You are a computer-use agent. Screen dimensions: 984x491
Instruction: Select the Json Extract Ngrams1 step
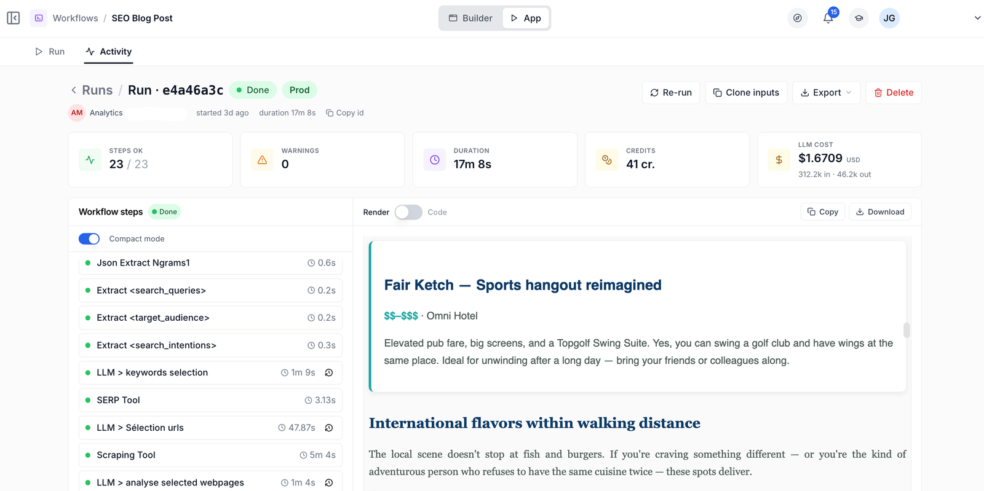[210, 263]
